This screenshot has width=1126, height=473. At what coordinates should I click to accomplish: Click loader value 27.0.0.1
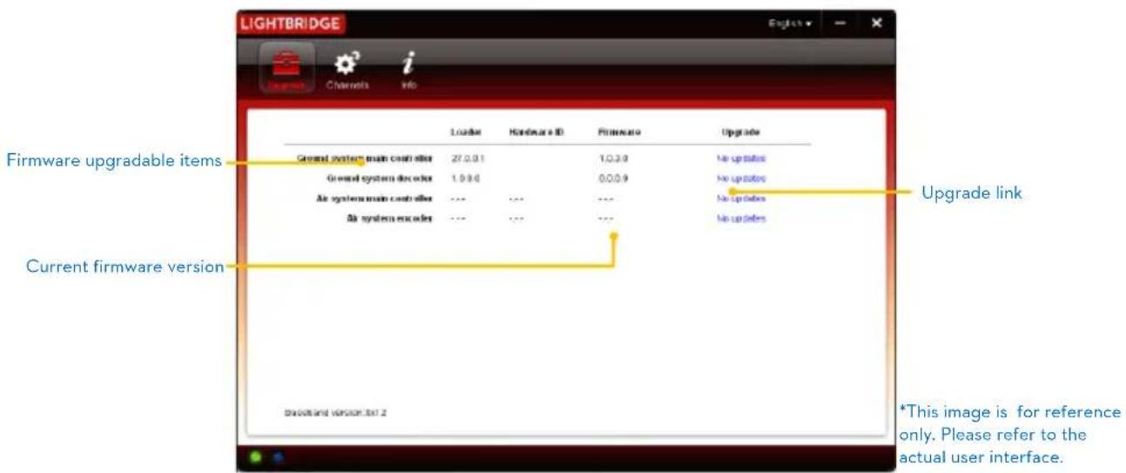[468, 159]
